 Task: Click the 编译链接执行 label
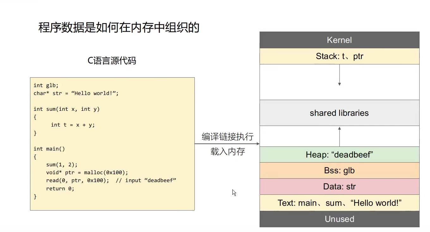[x=228, y=137]
